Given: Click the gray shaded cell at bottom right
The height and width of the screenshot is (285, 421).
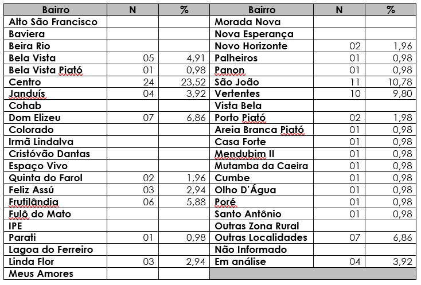Looking at the screenshot, I should point(313,274).
